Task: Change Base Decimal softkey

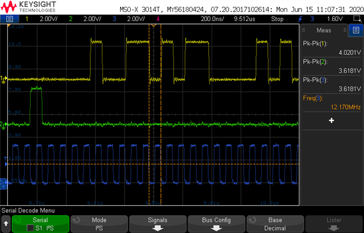Action: click(x=275, y=224)
